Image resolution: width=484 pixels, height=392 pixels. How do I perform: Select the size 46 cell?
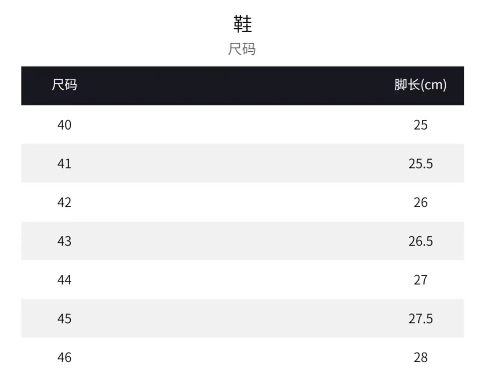coord(64,357)
